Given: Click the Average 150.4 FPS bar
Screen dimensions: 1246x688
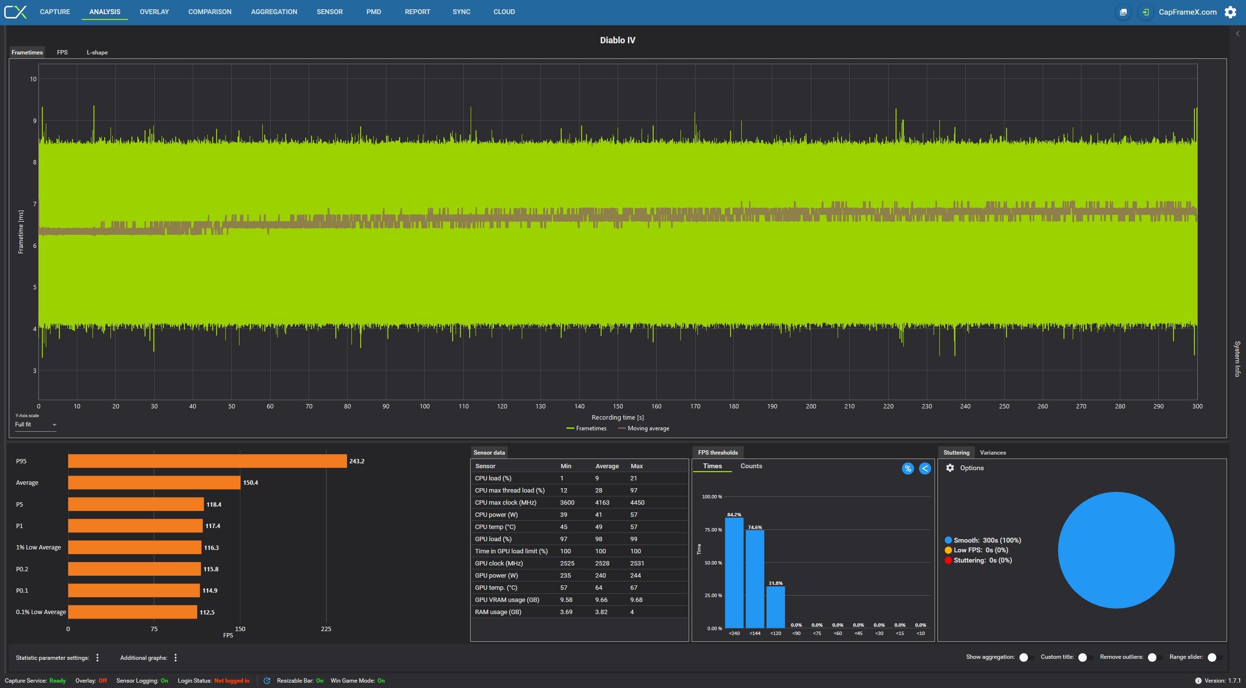Looking at the screenshot, I should 154,482.
